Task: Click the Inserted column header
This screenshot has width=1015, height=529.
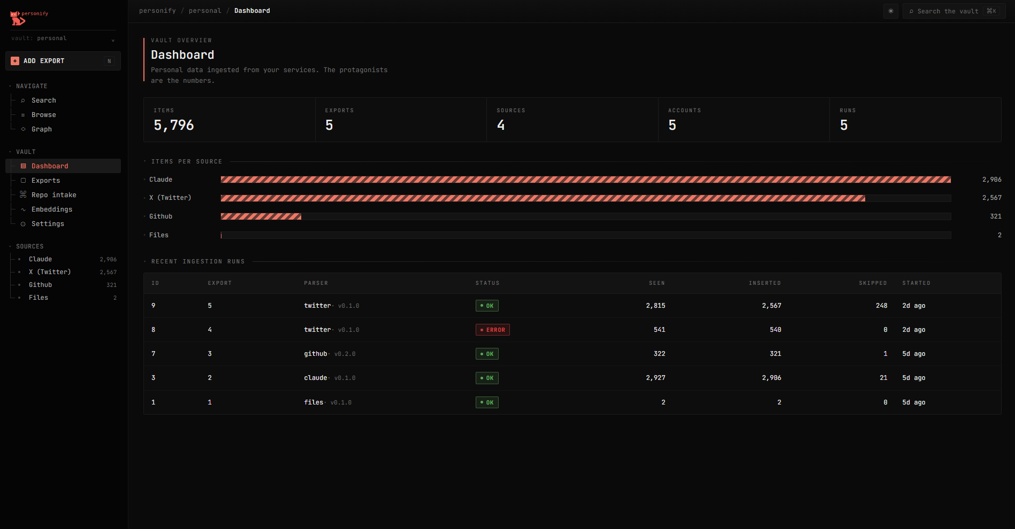Action: [765, 283]
